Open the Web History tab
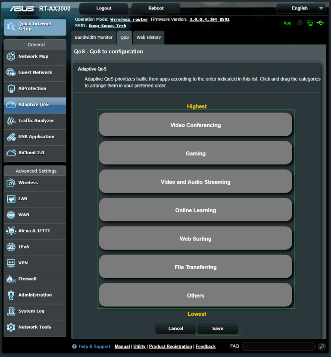331x357 pixels. (x=149, y=37)
